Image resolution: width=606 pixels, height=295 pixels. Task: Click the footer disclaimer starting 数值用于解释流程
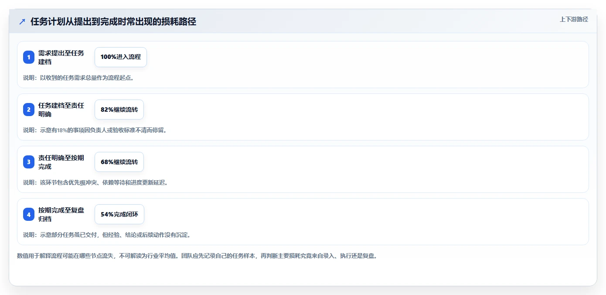coord(197,256)
